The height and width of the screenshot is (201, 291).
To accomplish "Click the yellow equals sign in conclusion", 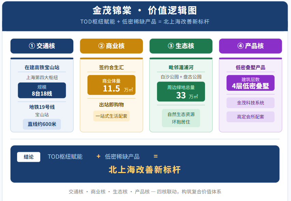I will 156,156.
